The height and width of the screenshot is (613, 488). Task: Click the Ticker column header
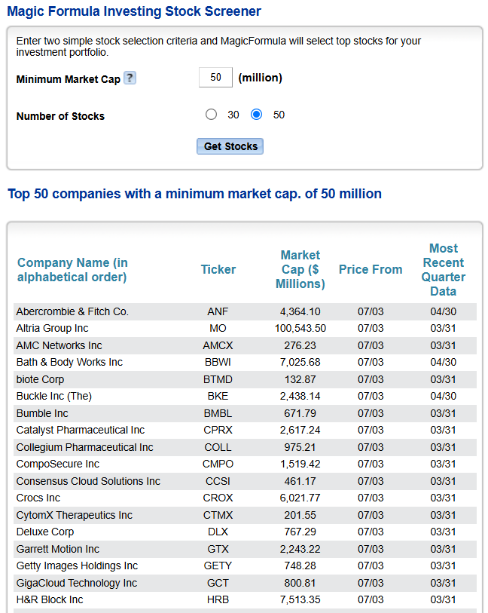click(x=218, y=269)
